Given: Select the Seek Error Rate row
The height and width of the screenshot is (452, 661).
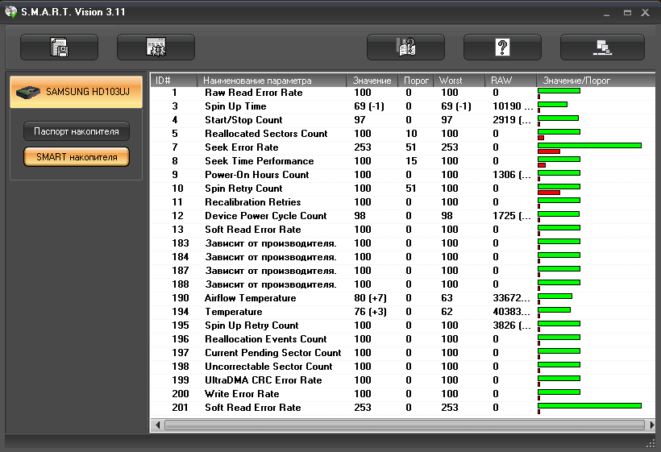Looking at the screenshot, I should click(x=402, y=147).
